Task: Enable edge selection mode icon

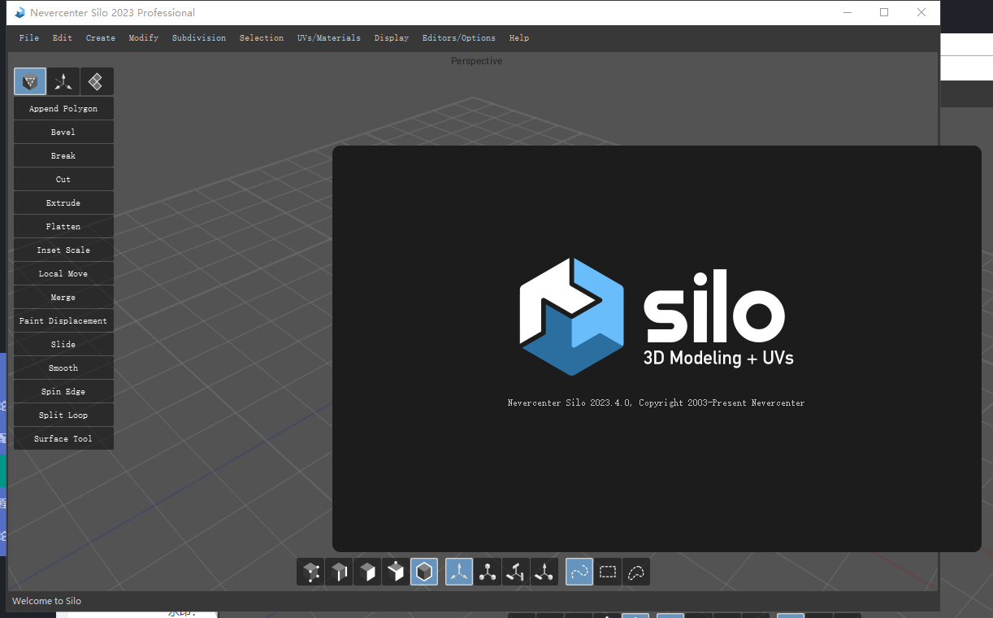Action: [339, 572]
